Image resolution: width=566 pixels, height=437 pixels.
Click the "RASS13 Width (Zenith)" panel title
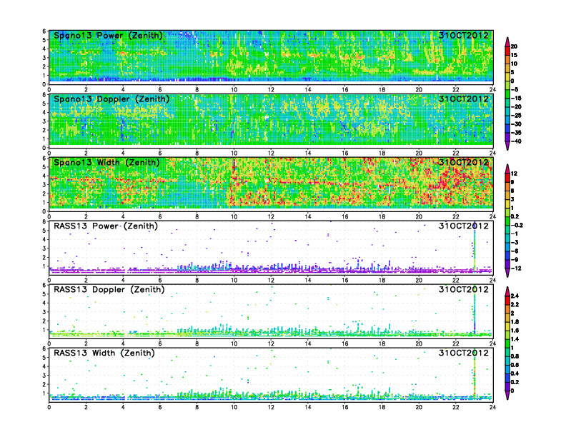pyautogui.click(x=104, y=353)
